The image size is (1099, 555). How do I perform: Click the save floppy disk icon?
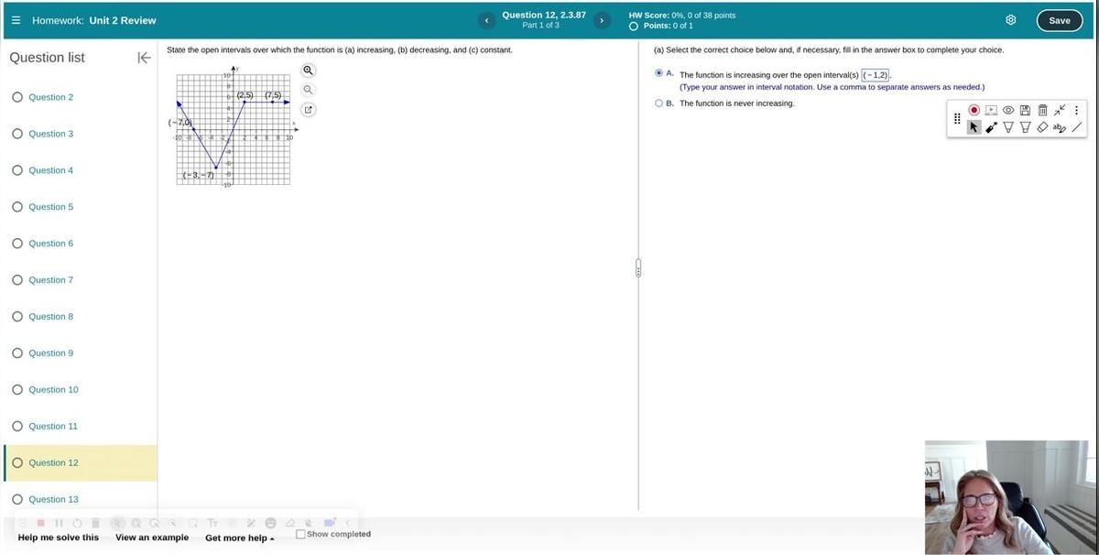(1026, 110)
